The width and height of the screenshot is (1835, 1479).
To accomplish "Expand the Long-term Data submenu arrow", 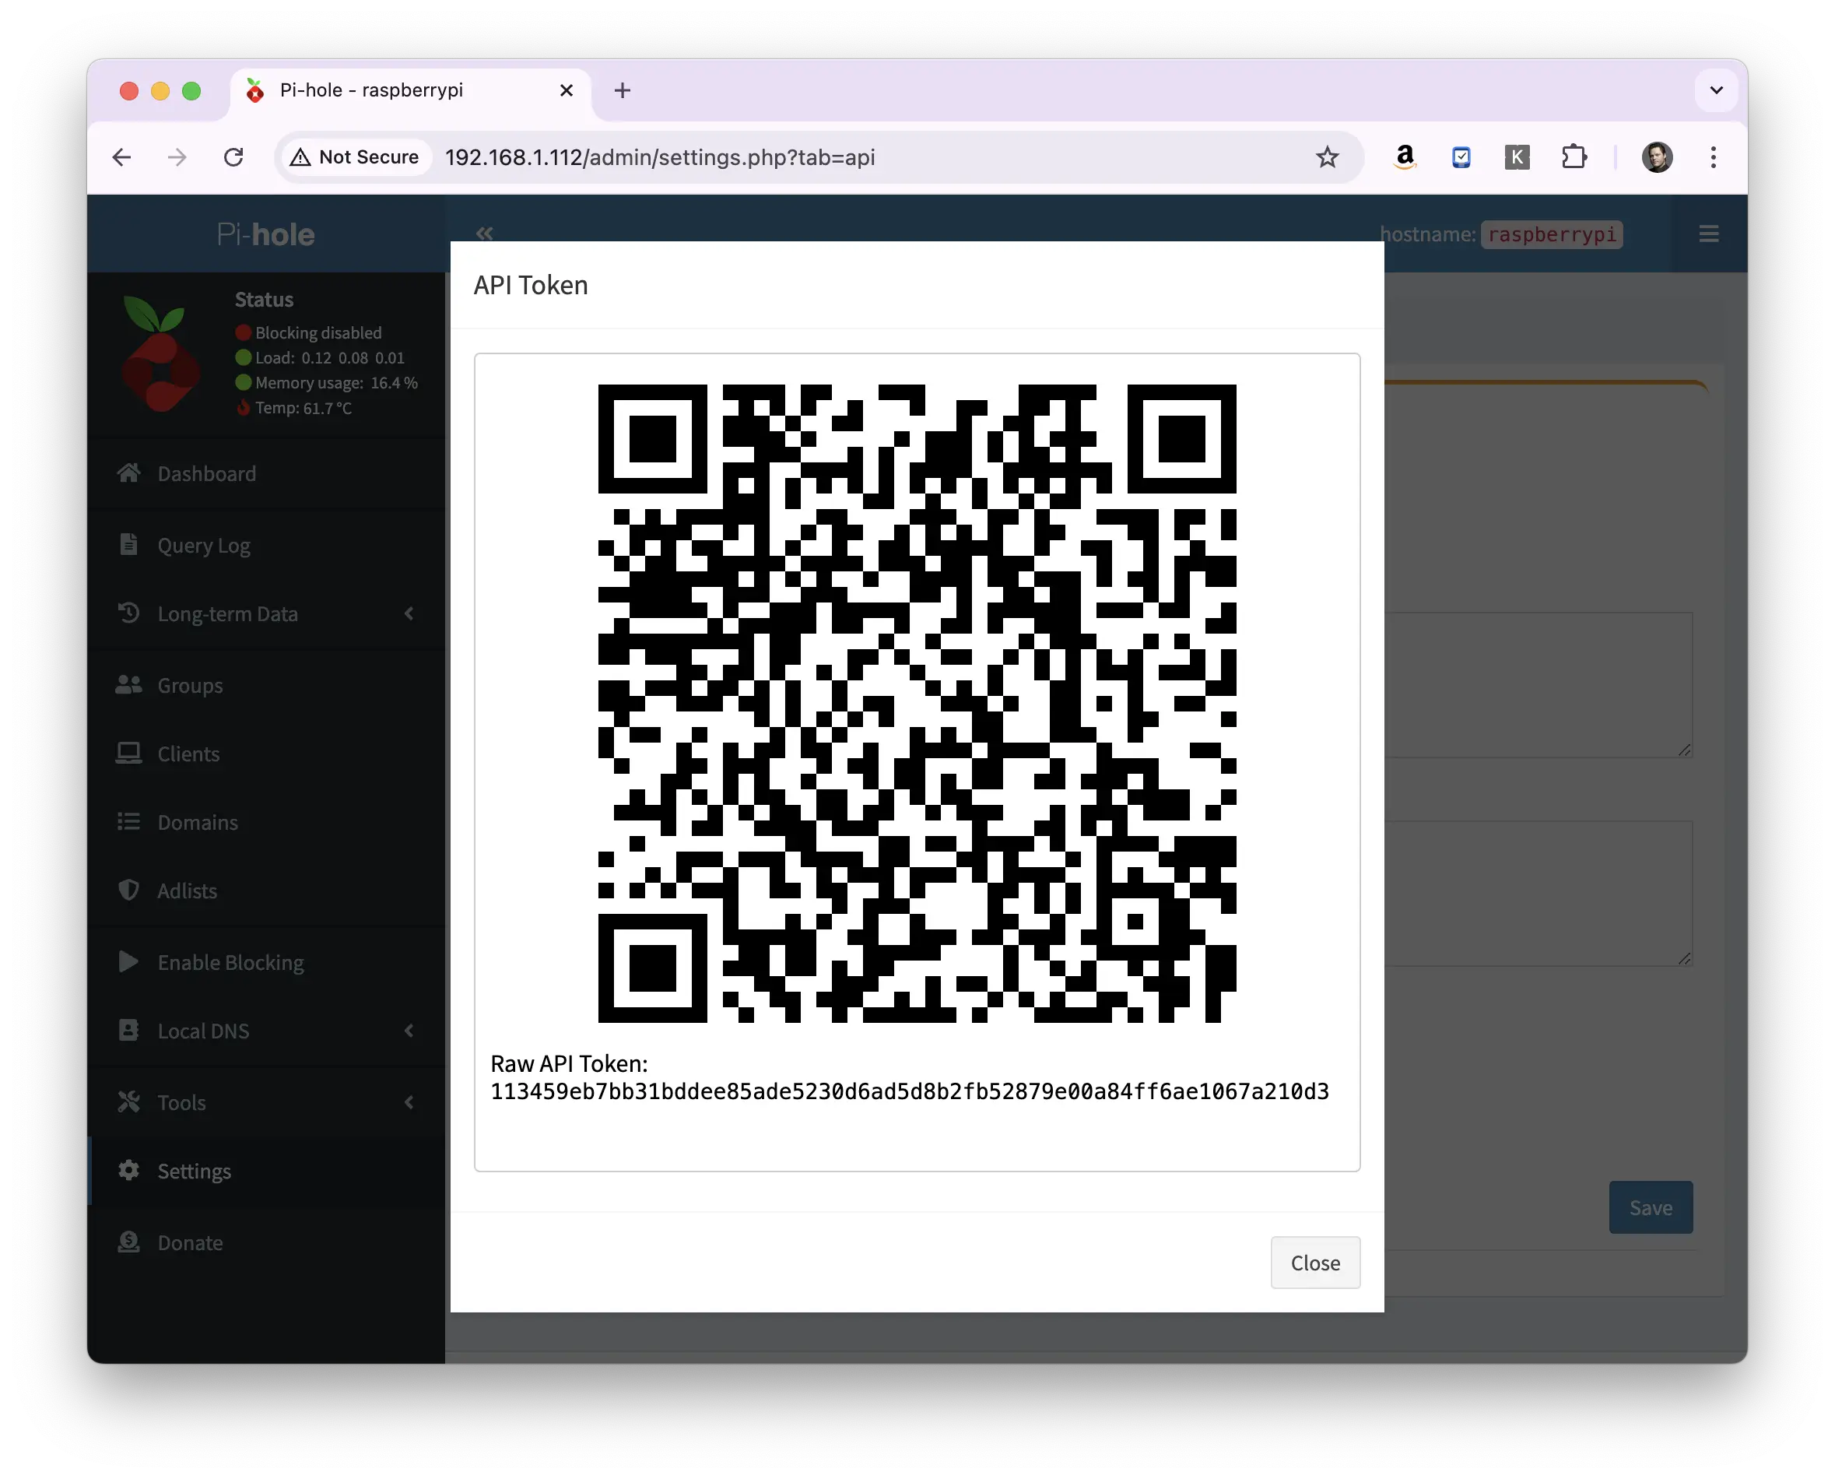I will 409,613.
